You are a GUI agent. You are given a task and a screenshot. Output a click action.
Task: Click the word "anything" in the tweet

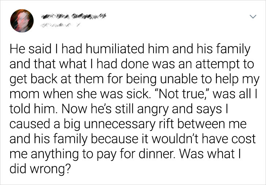click(x=55, y=154)
